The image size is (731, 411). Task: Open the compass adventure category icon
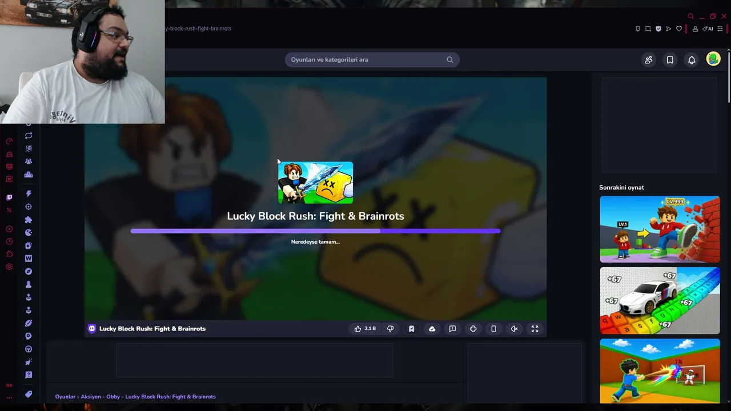pyautogui.click(x=29, y=271)
